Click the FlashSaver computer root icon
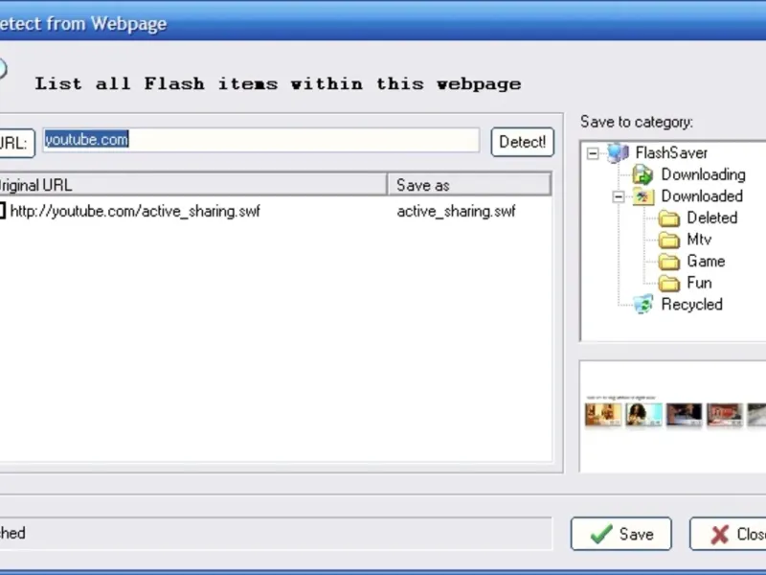The image size is (766, 575). click(x=618, y=153)
